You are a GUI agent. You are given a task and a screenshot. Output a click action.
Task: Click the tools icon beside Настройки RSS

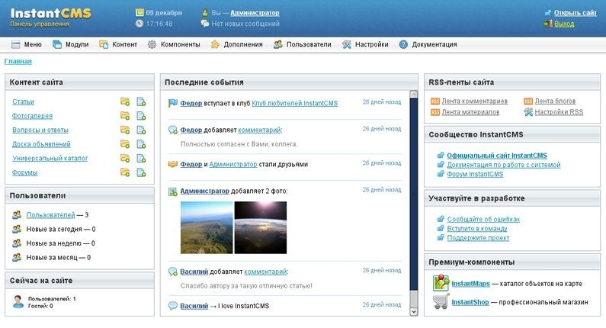[528, 112]
